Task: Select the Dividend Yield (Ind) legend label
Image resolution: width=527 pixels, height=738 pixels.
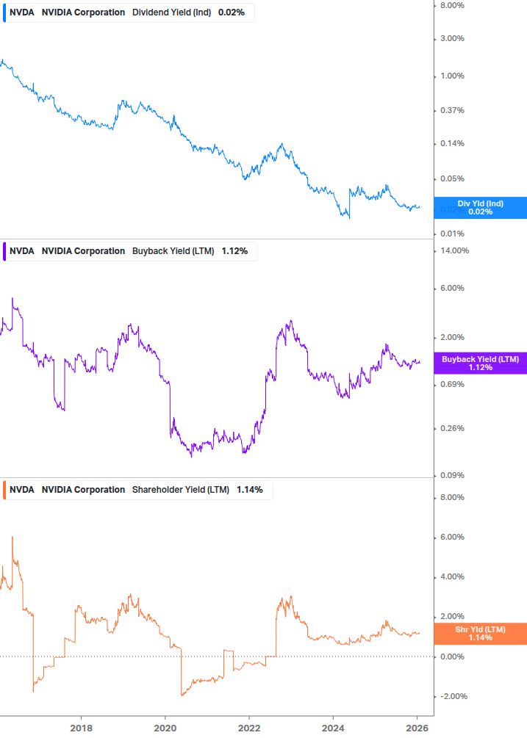Action: tap(172, 12)
